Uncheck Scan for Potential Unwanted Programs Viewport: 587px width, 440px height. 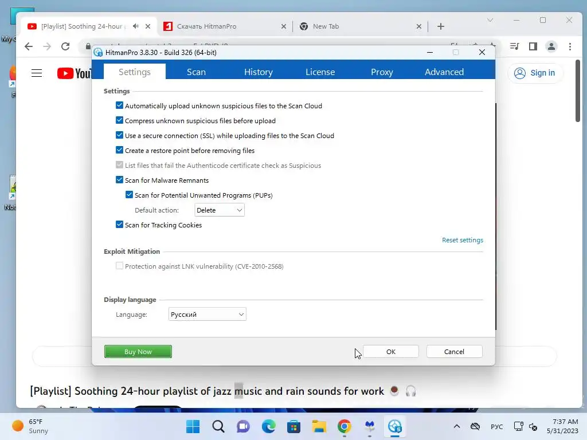[x=129, y=195]
